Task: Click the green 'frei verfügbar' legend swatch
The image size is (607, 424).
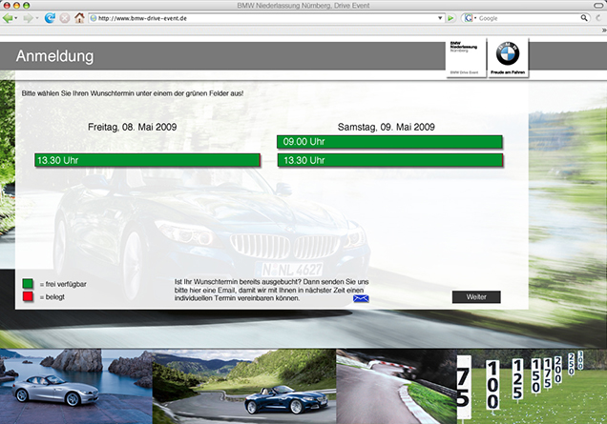Action: pos(28,284)
